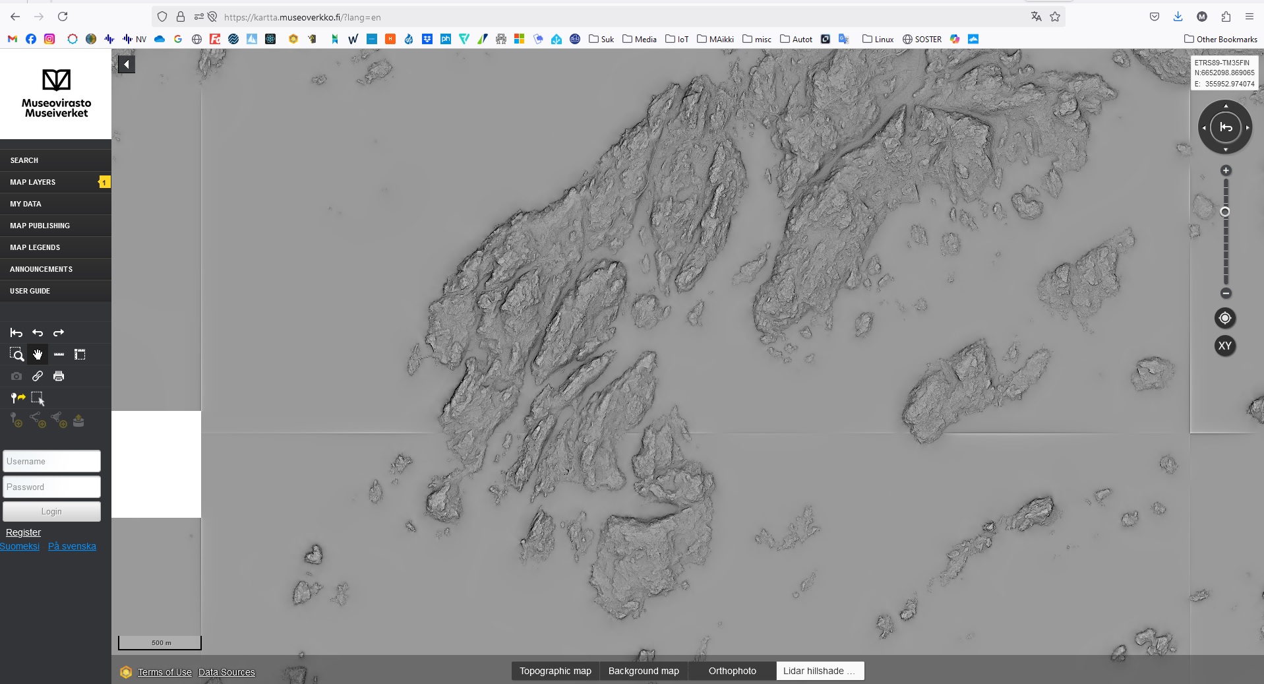Viewport: 1264px width, 684px height.
Task: Switch to Background map layer
Action: (644, 671)
